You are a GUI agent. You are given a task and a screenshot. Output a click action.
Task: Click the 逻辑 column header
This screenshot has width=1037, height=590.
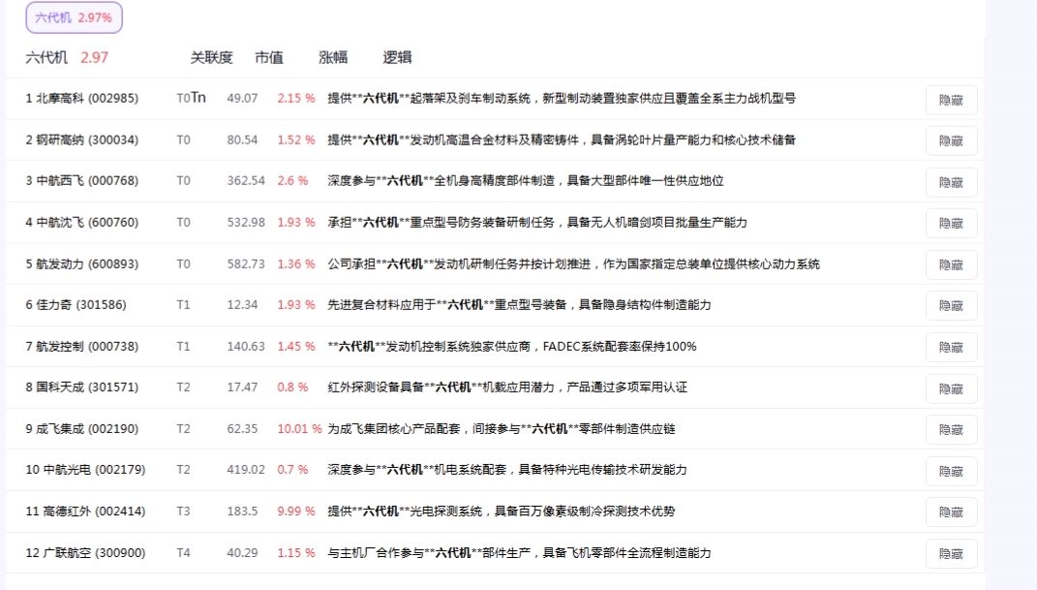pos(397,57)
